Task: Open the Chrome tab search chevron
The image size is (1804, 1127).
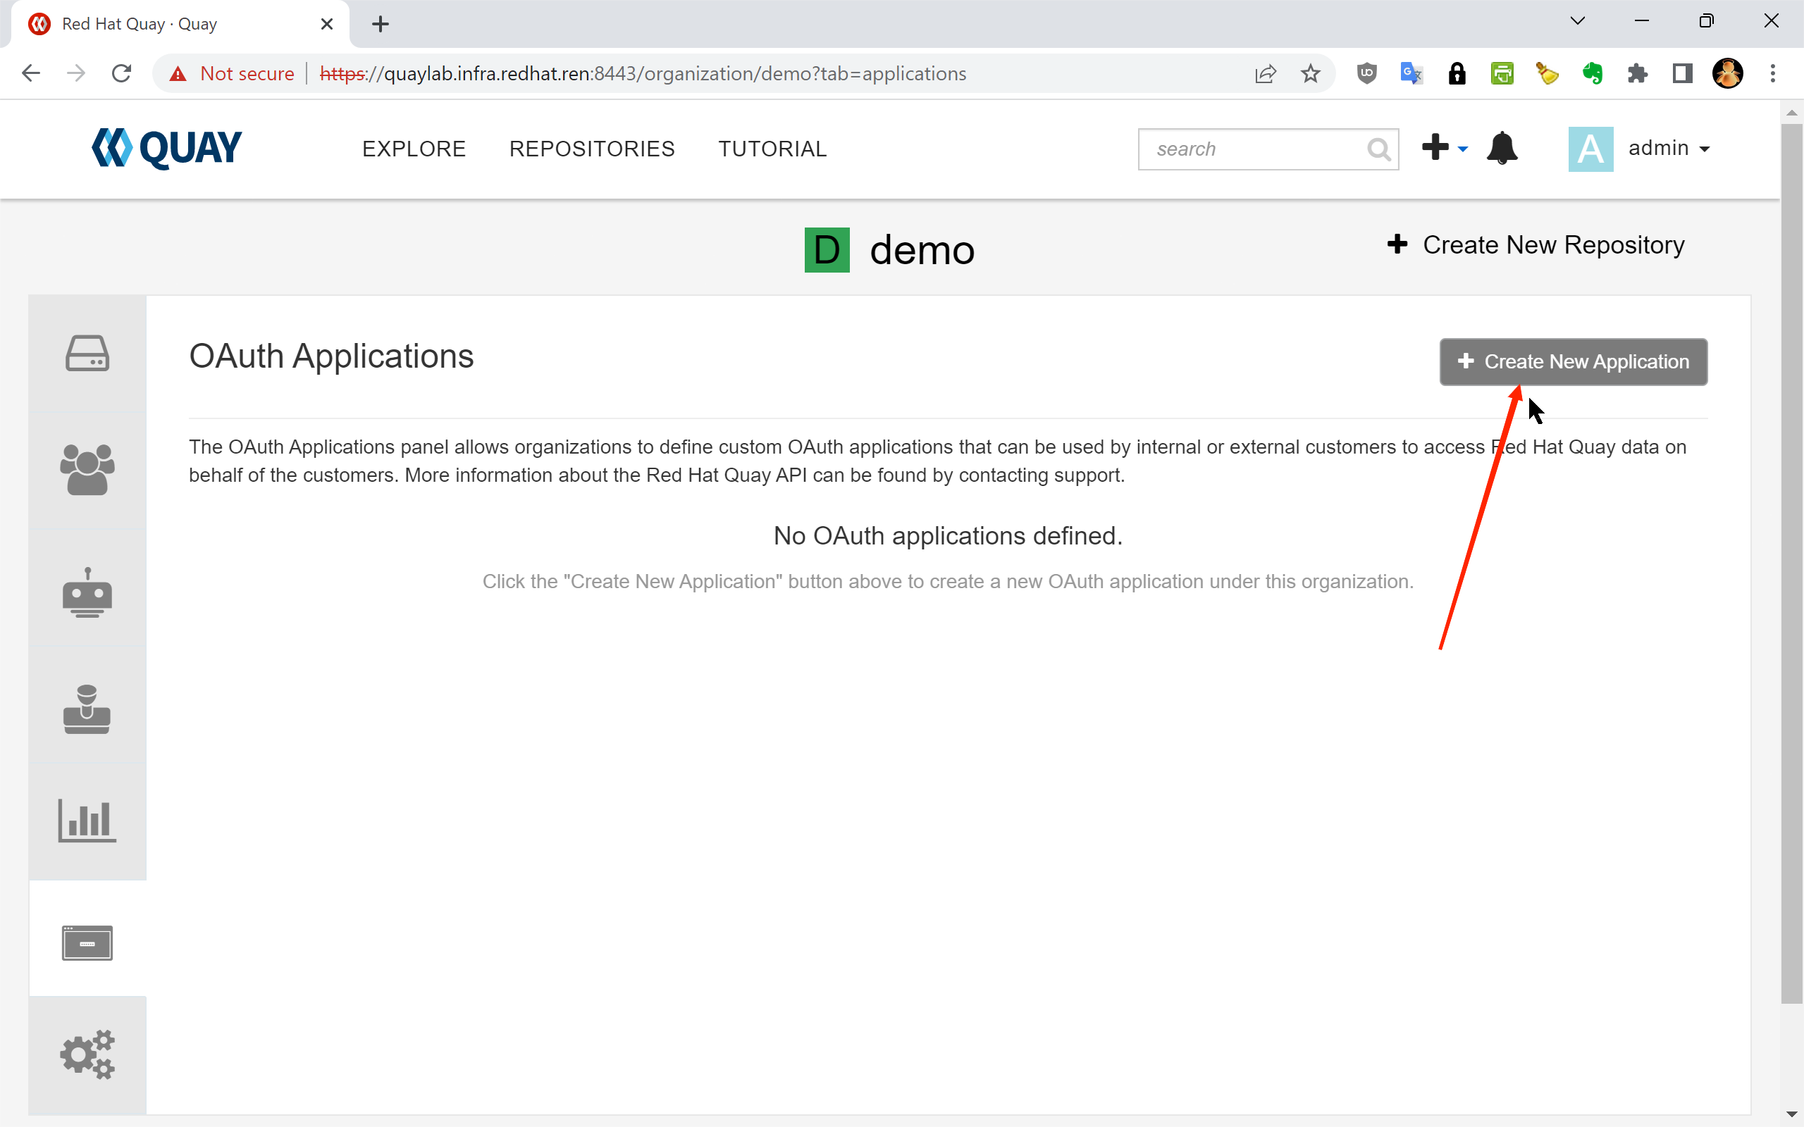Action: (1577, 22)
